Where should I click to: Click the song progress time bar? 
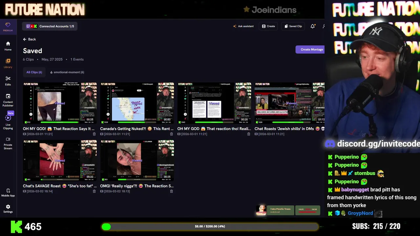[x=308, y=210]
